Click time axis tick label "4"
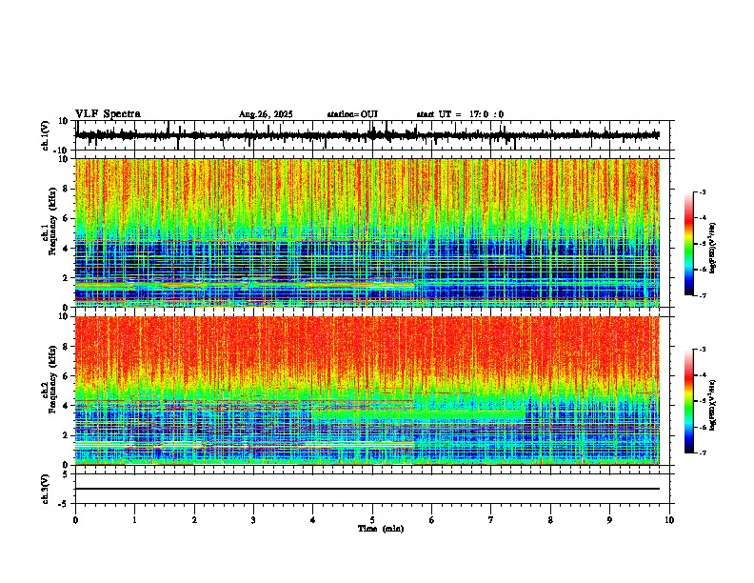This screenshot has height=583, width=754. tap(313, 520)
